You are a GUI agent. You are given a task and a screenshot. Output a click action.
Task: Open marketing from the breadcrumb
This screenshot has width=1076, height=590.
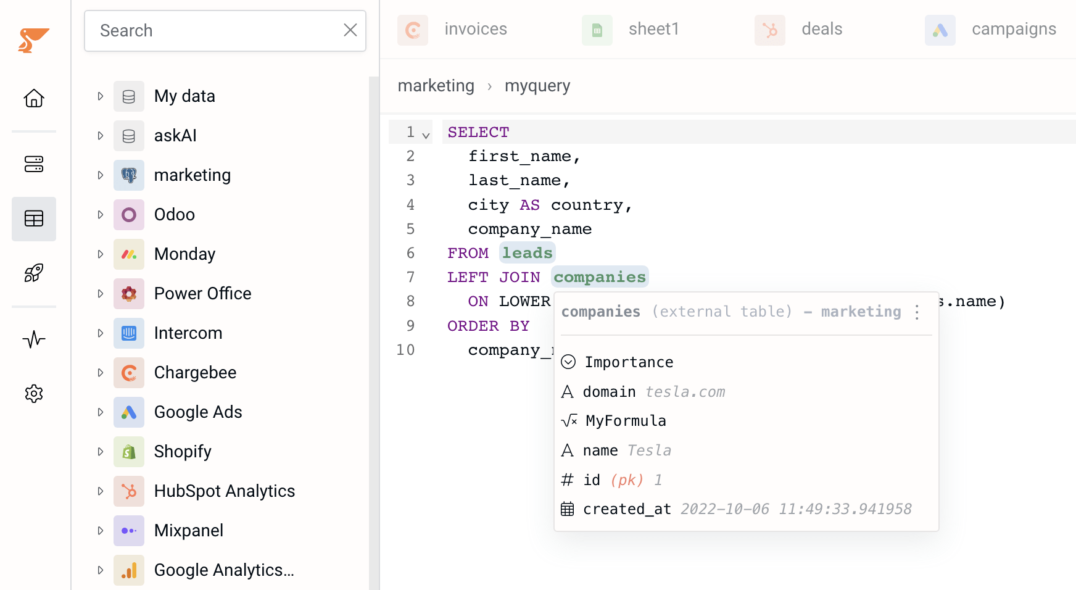[x=436, y=85]
